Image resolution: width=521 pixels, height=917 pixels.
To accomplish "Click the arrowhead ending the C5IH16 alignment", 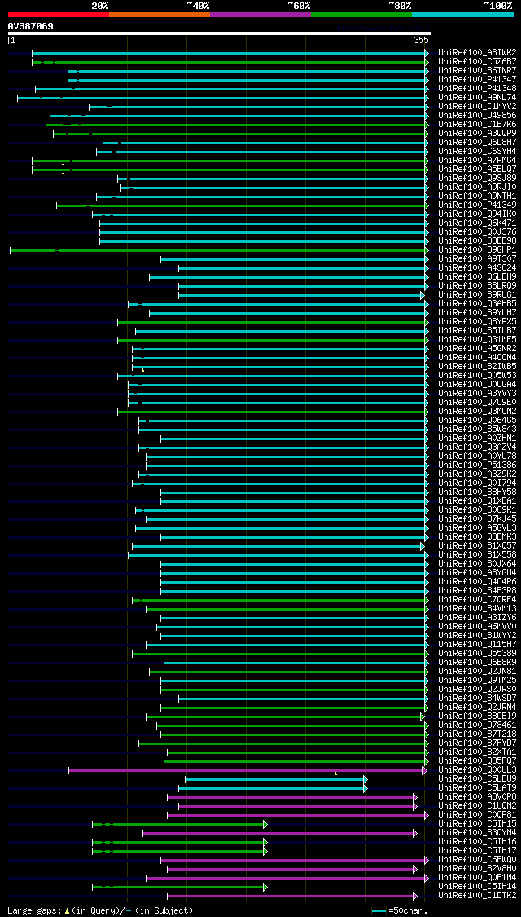I will [265, 842].
